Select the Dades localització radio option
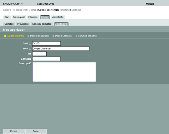Viewport: 169px width, 134px height. [28, 36]
